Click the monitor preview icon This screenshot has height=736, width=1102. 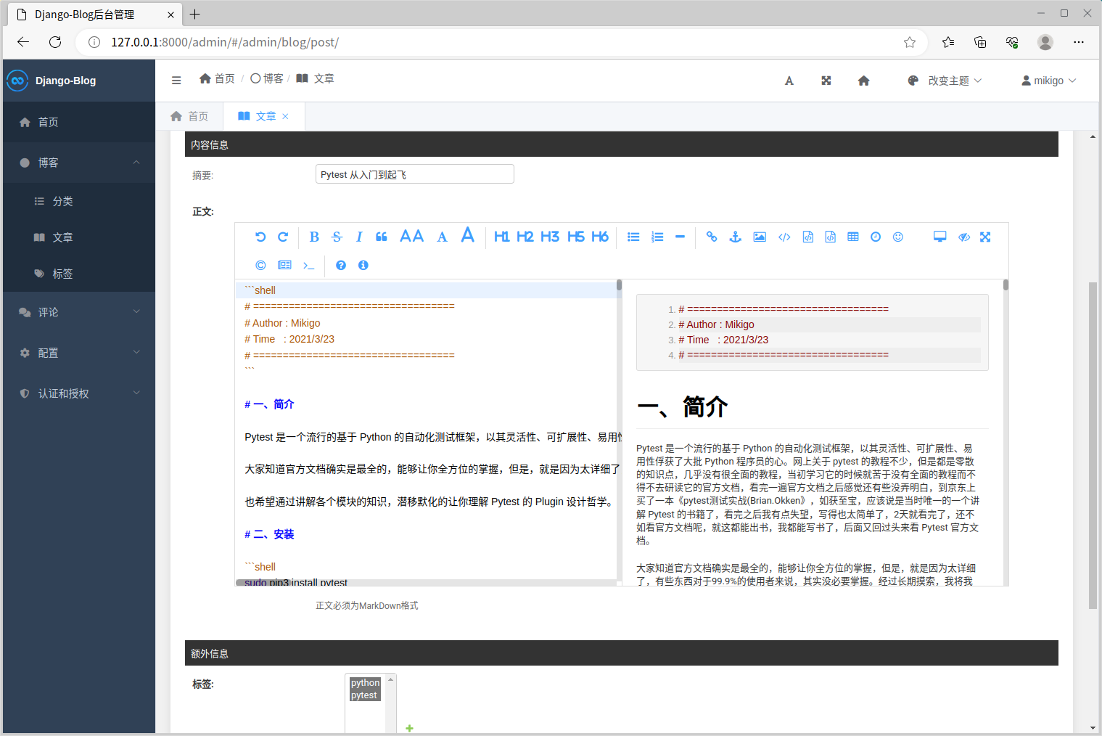(x=939, y=237)
